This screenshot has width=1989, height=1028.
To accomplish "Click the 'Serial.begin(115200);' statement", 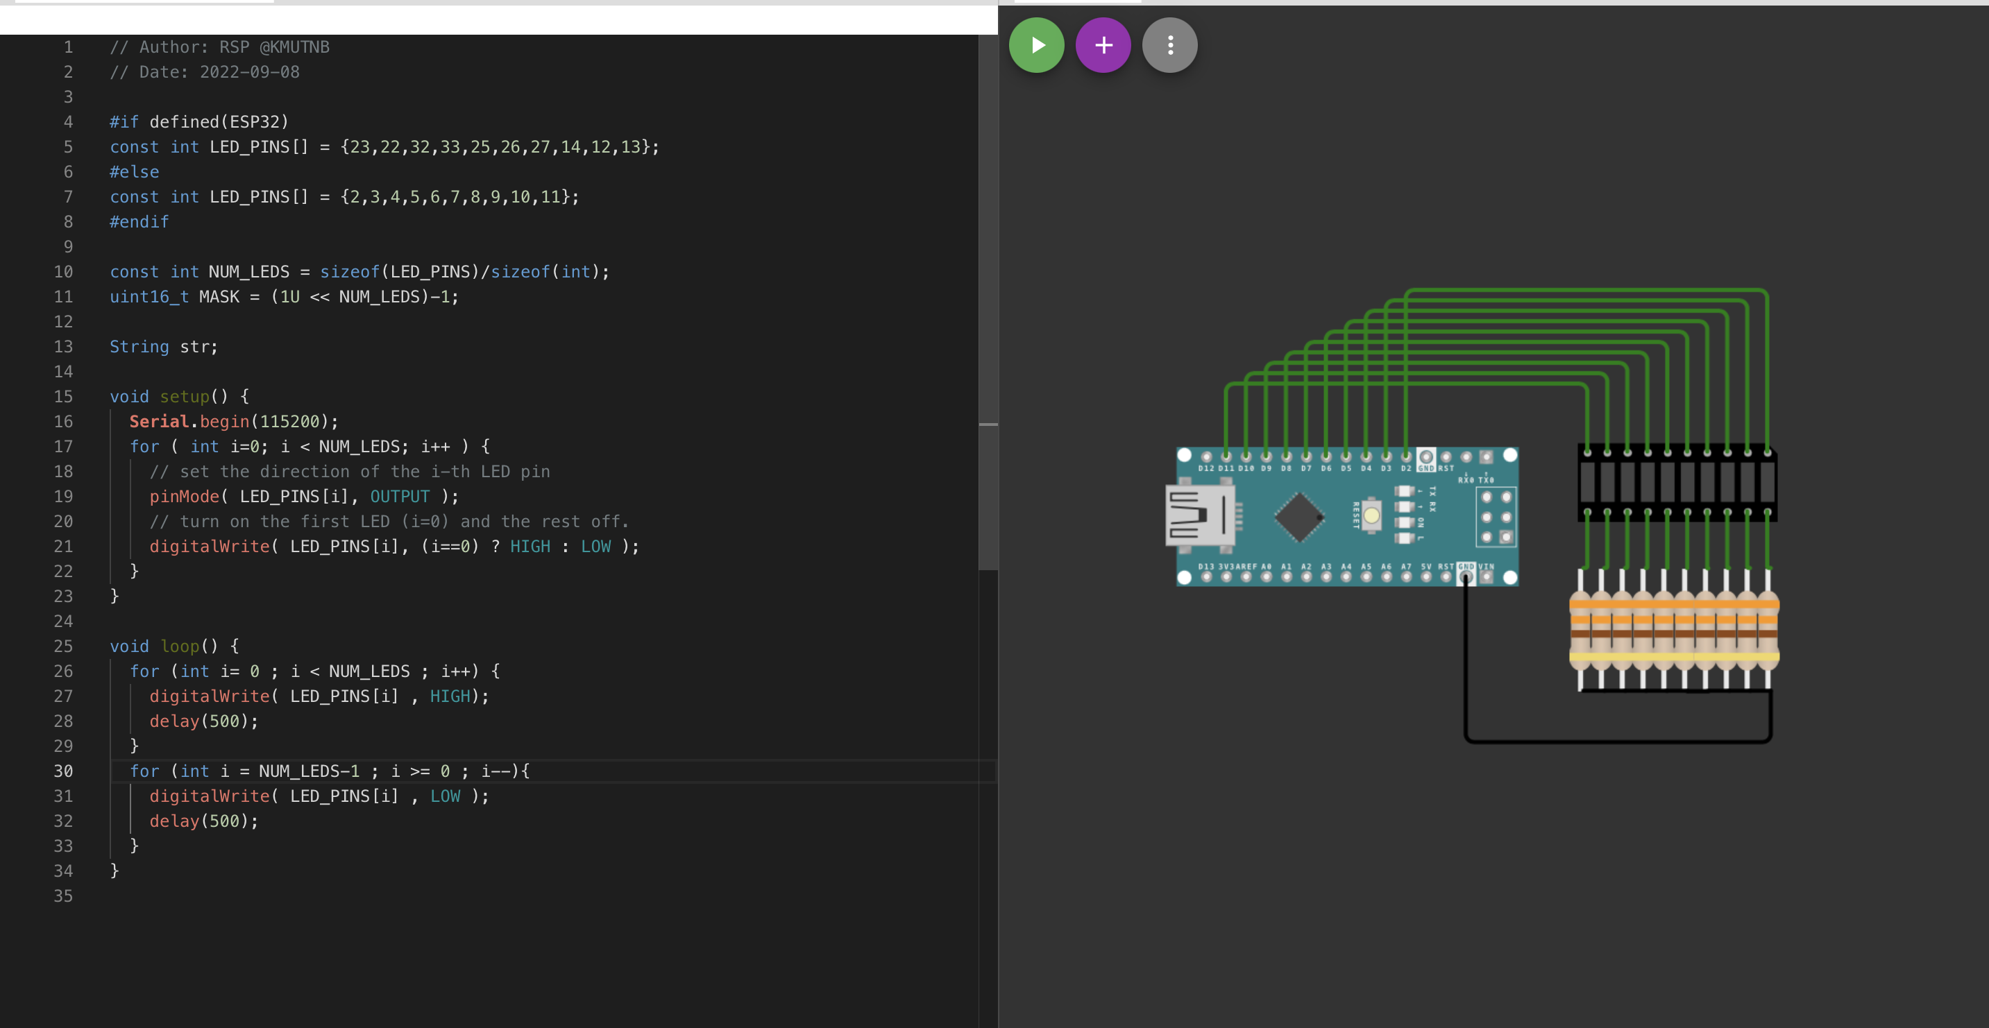I will (234, 421).
